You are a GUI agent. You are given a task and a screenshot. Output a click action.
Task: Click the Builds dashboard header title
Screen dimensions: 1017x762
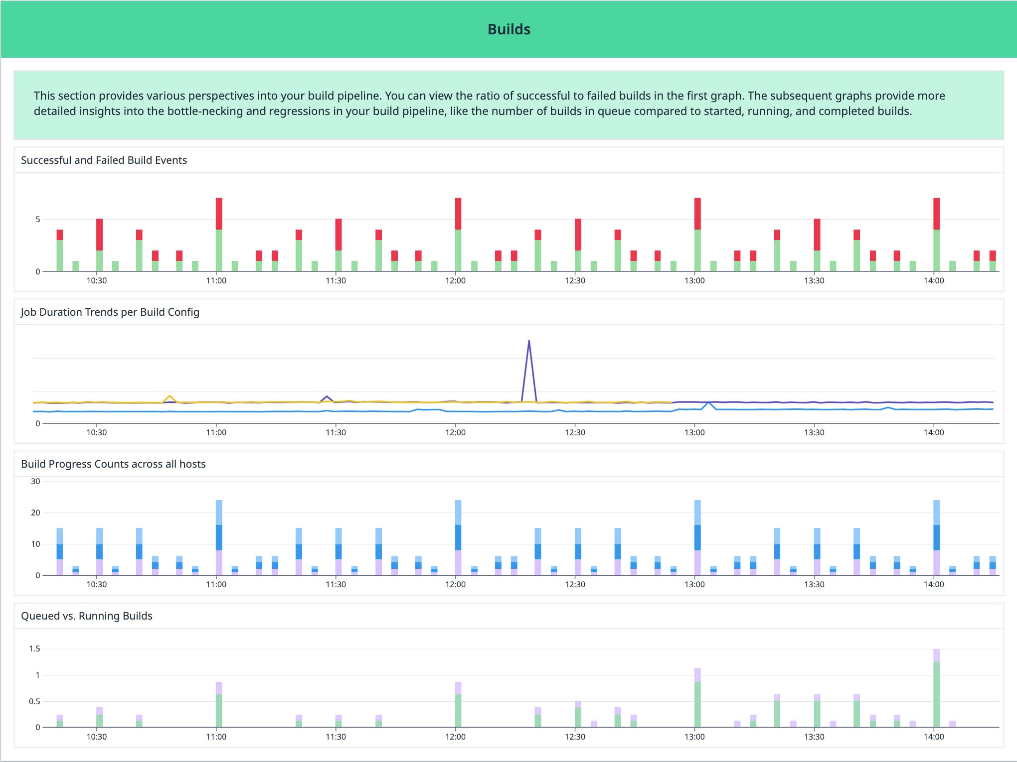click(508, 29)
